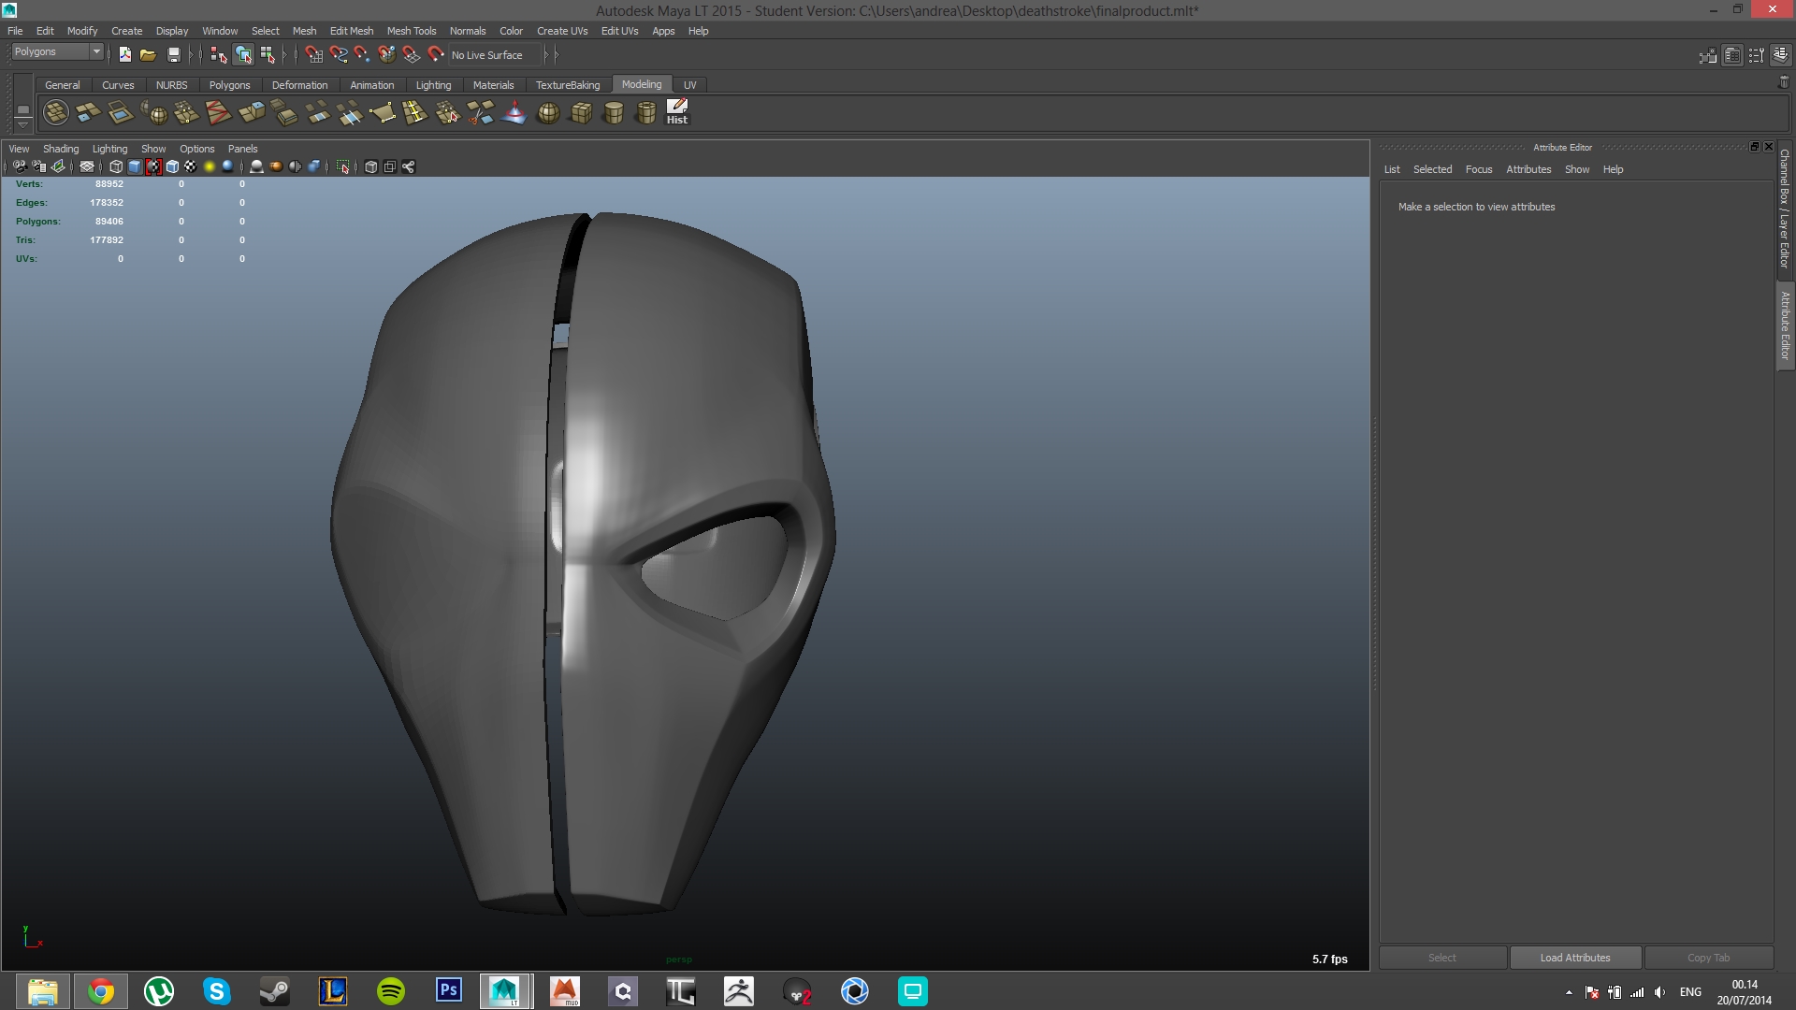
Task: Click the Hist delete history shelf button
Action: coord(677,112)
